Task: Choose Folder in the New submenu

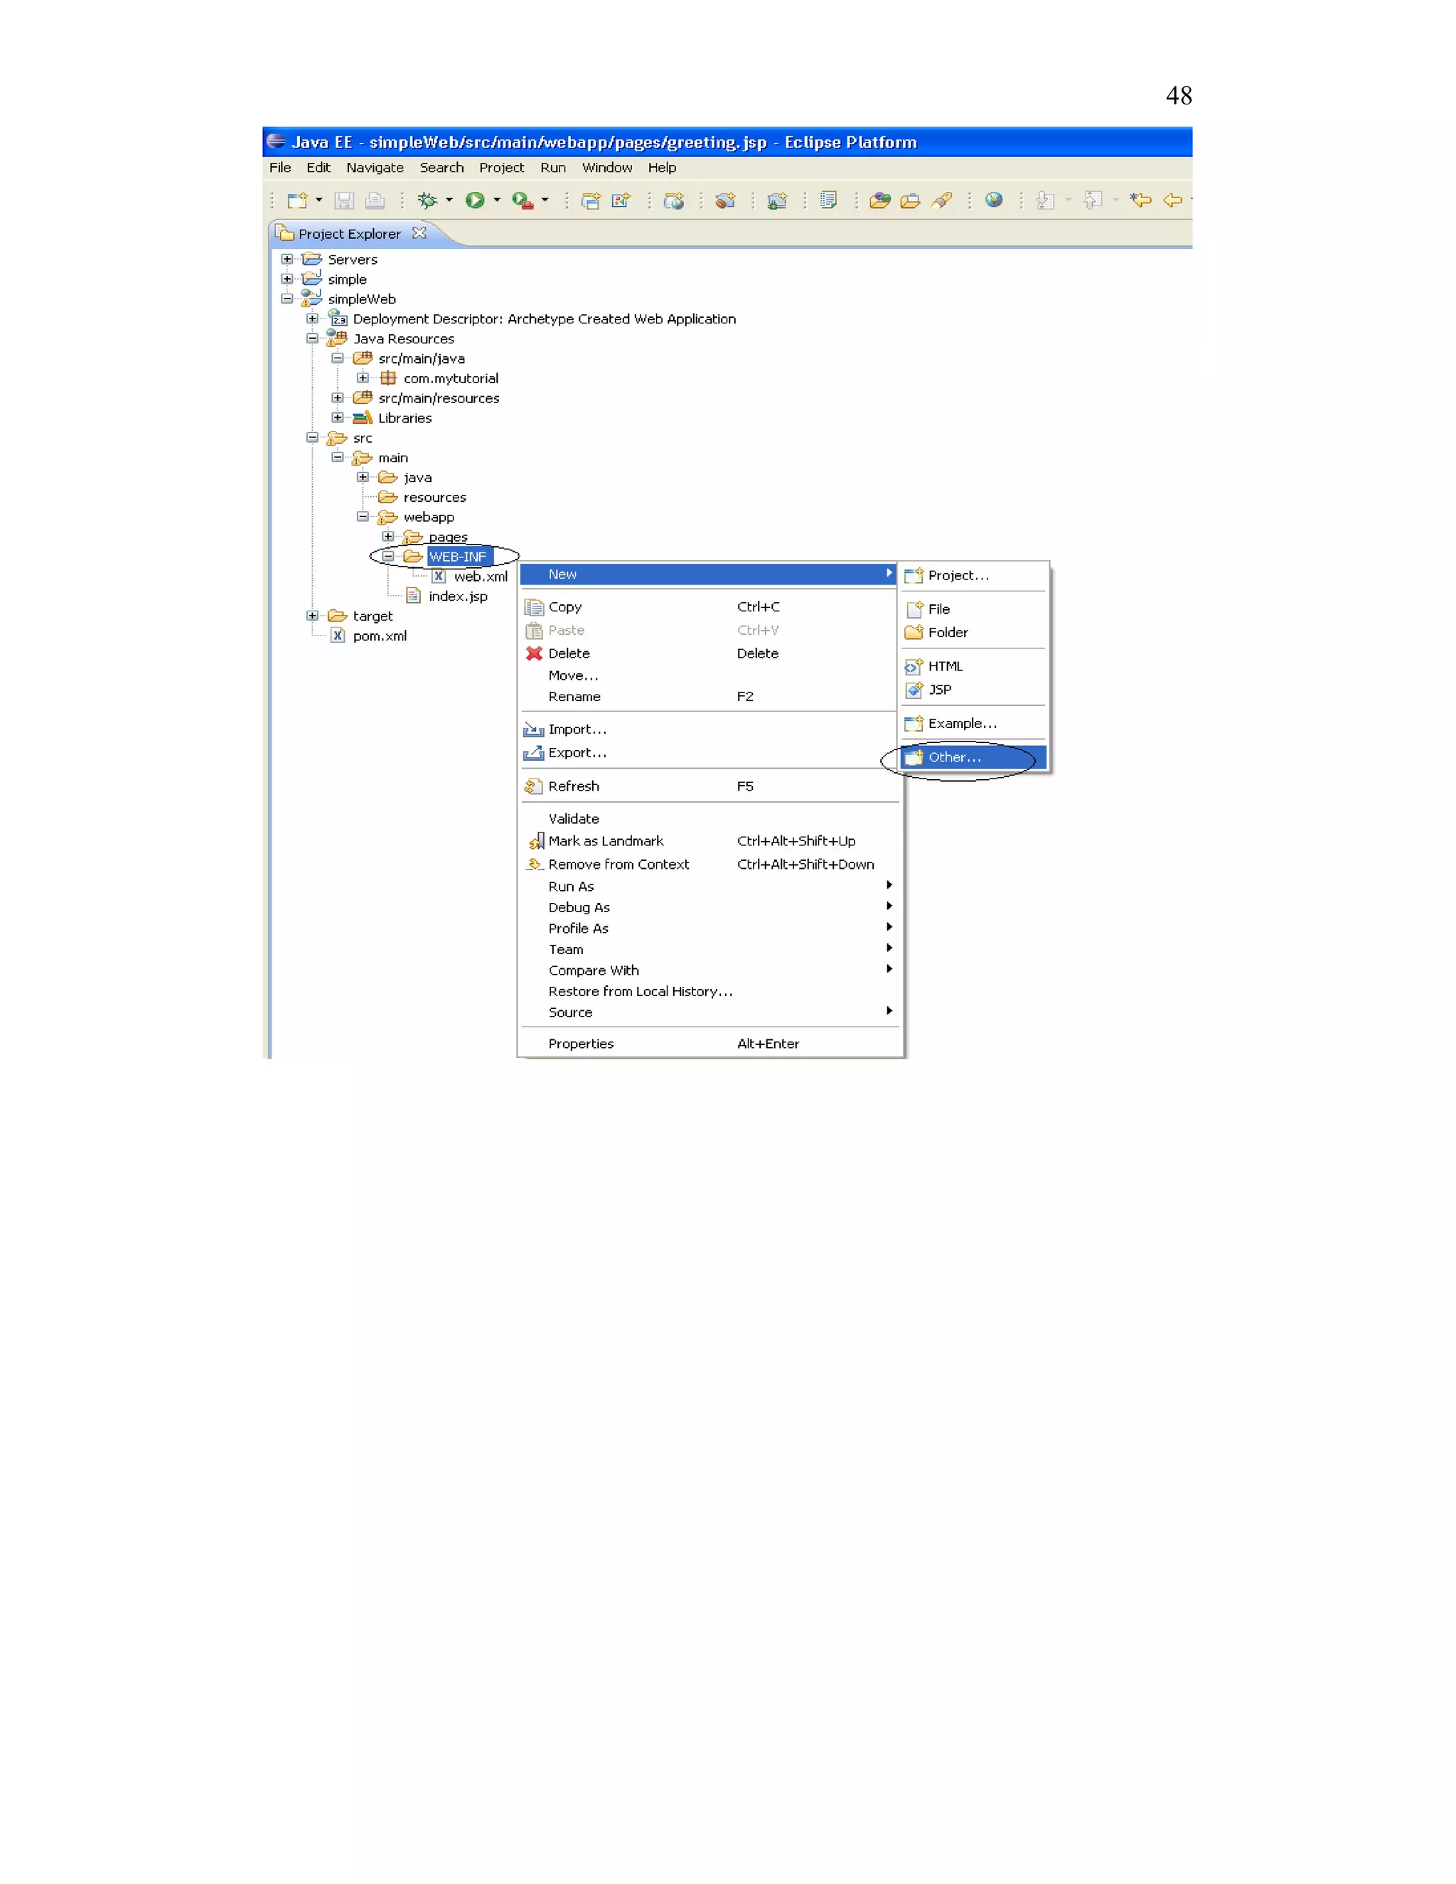Action: [974, 632]
